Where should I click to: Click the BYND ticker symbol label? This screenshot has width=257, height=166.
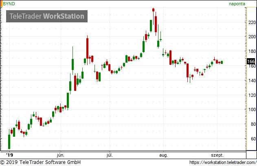(x=9, y=4)
